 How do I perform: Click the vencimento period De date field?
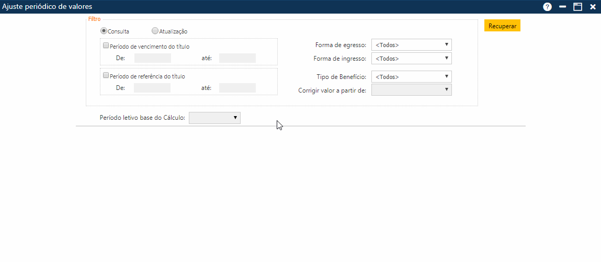click(153, 58)
